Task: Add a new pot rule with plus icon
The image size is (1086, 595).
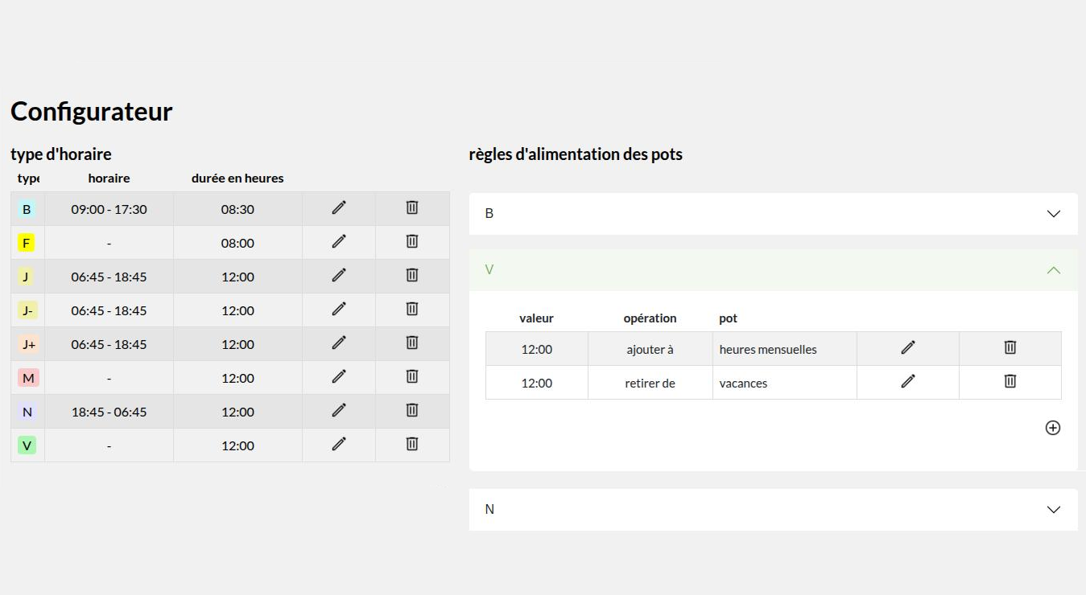Action: coord(1052,428)
